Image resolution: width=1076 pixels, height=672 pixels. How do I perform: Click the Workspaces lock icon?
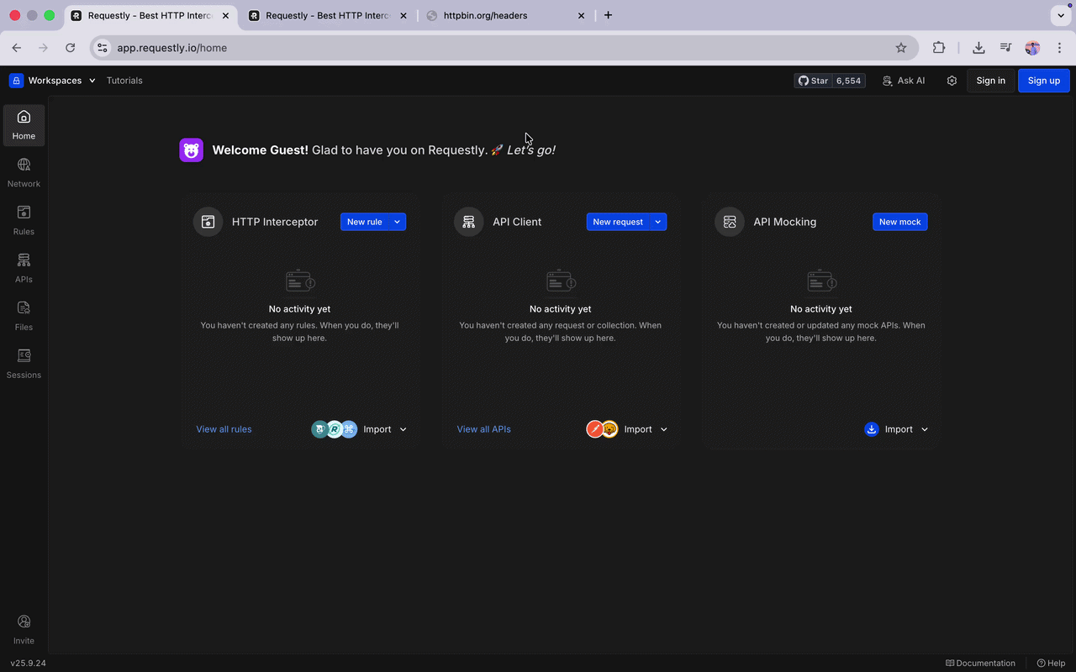point(16,81)
